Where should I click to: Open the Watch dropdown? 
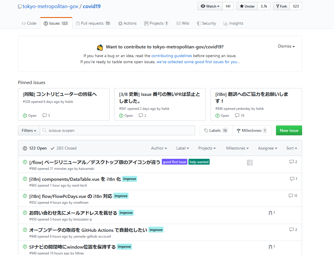coord(210,6)
